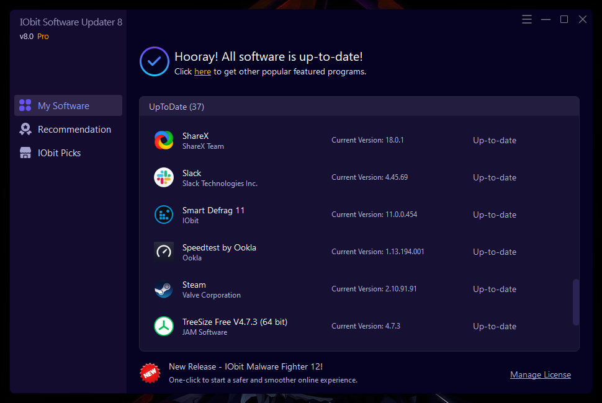Go to the IObit Picks section
602x403 pixels.
[x=68, y=153]
